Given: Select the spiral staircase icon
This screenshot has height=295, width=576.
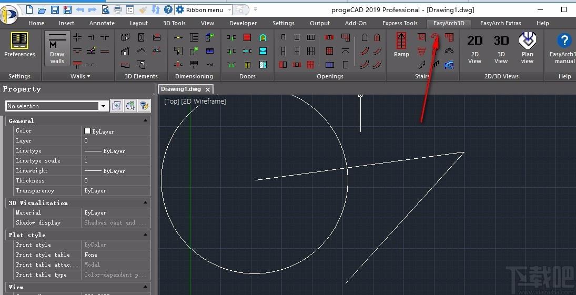Looking at the screenshot, I should 435,37.
